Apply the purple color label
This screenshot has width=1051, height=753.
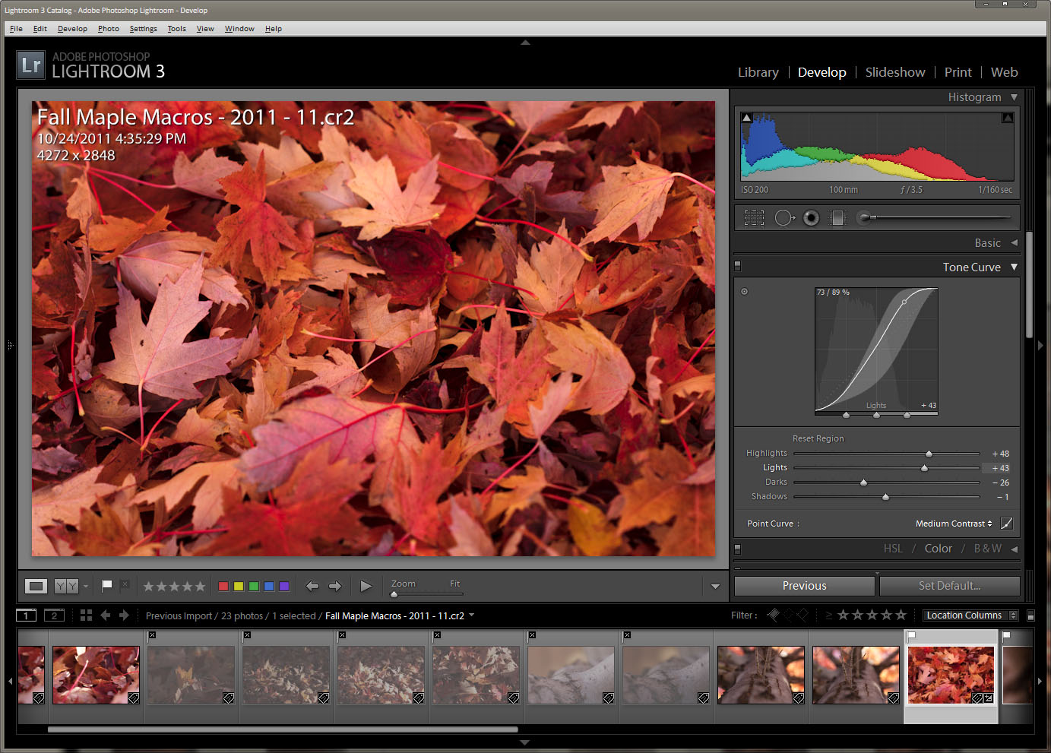284,587
